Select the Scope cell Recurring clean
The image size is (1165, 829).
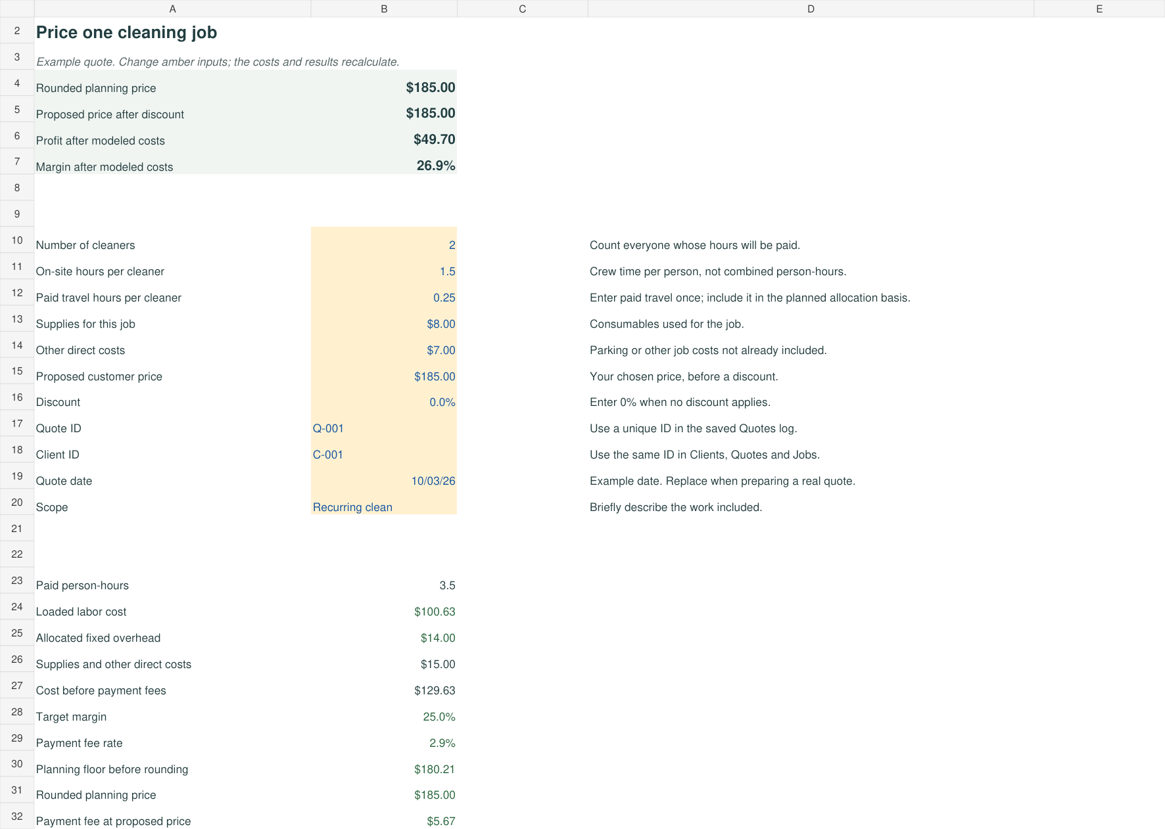(x=384, y=503)
